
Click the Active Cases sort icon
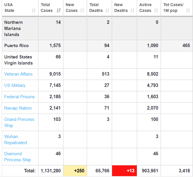(x=156, y=11)
